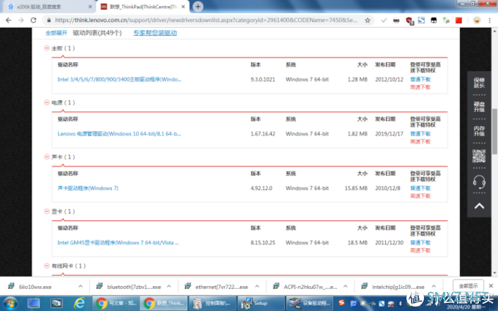Click normal download for power driver 1.67.16.42
Image resolution: width=498 pixels, height=311 pixels.
pyautogui.click(x=420, y=134)
